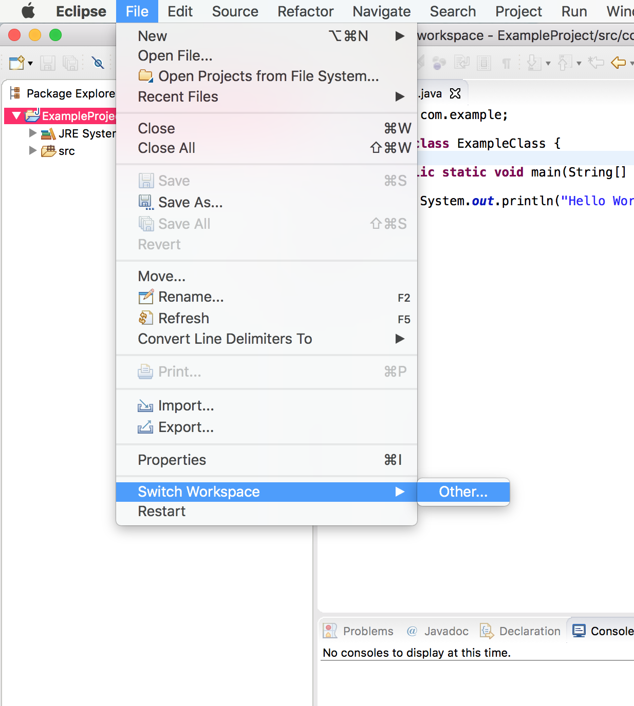The height and width of the screenshot is (706, 634).
Task: Toggle block selection mode icon
Action: (484, 63)
